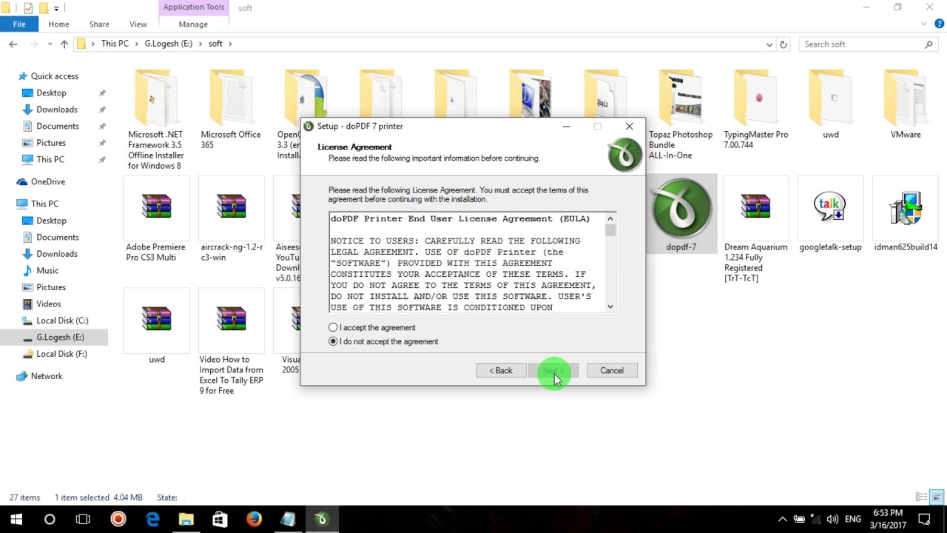Select the Video How to Import Data archive

coord(231,319)
